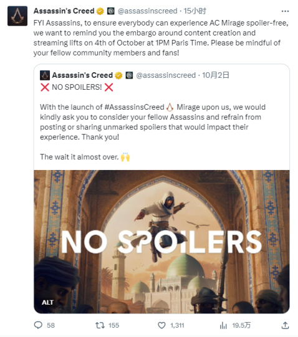Click the retweet arrows icon
Viewport: 298px width, 337px height.
[x=100, y=325]
